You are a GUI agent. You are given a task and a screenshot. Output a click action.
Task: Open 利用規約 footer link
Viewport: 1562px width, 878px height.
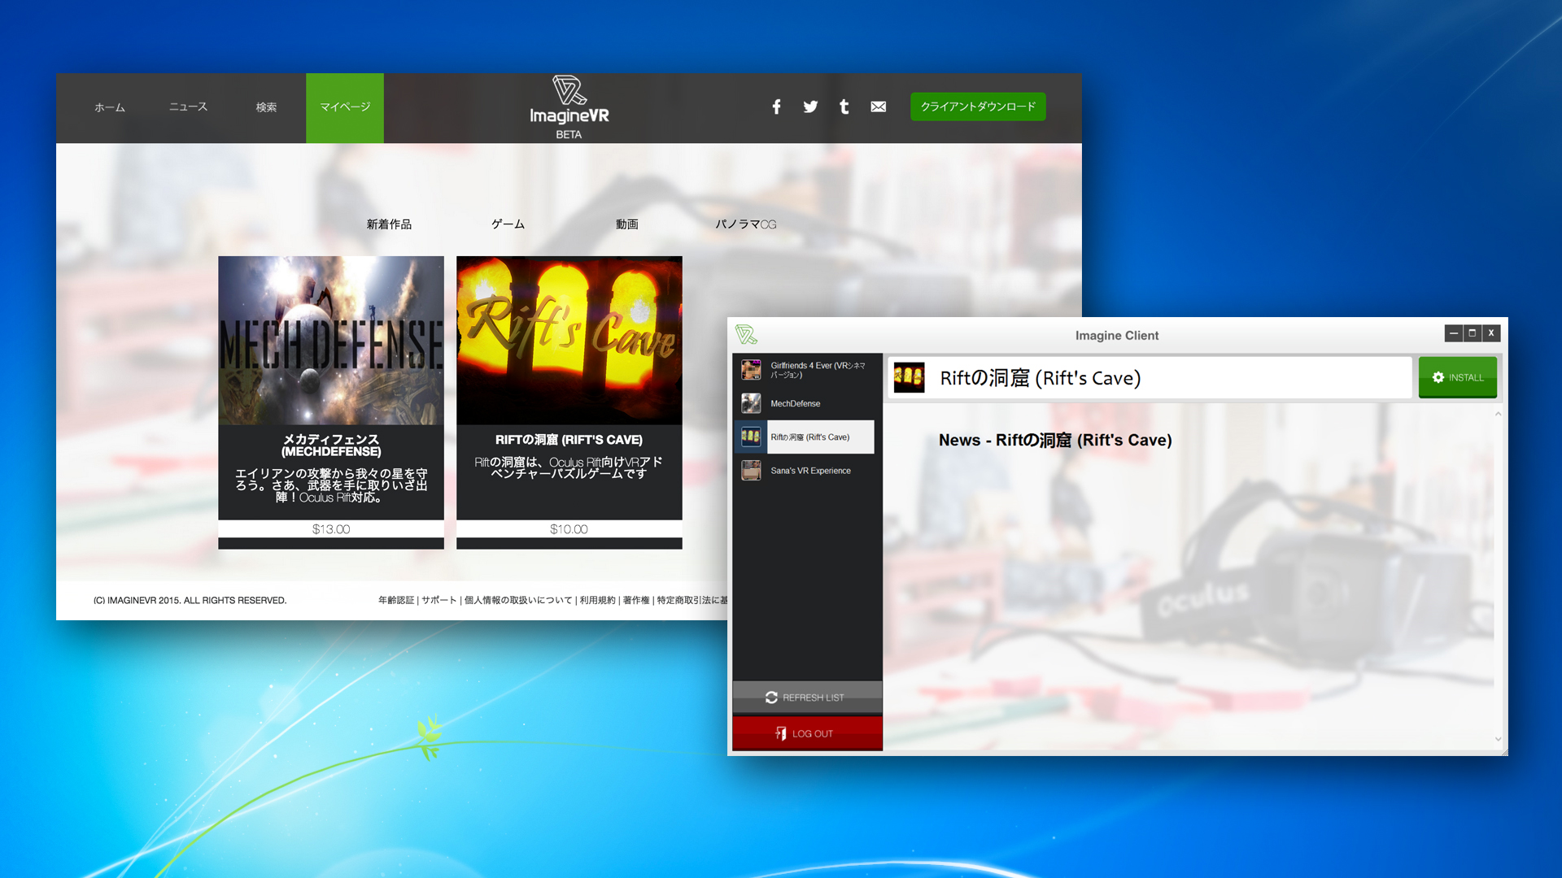pos(598,601)
